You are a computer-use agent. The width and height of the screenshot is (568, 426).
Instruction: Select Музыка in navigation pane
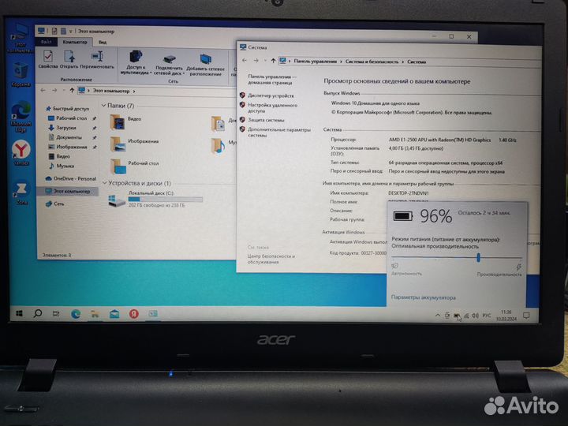tap(61, 166)
